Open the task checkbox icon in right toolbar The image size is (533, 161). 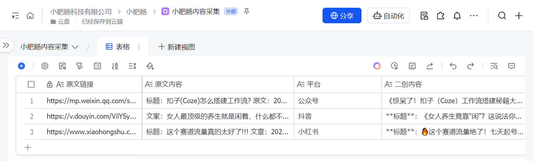click(x=412, y=66)
